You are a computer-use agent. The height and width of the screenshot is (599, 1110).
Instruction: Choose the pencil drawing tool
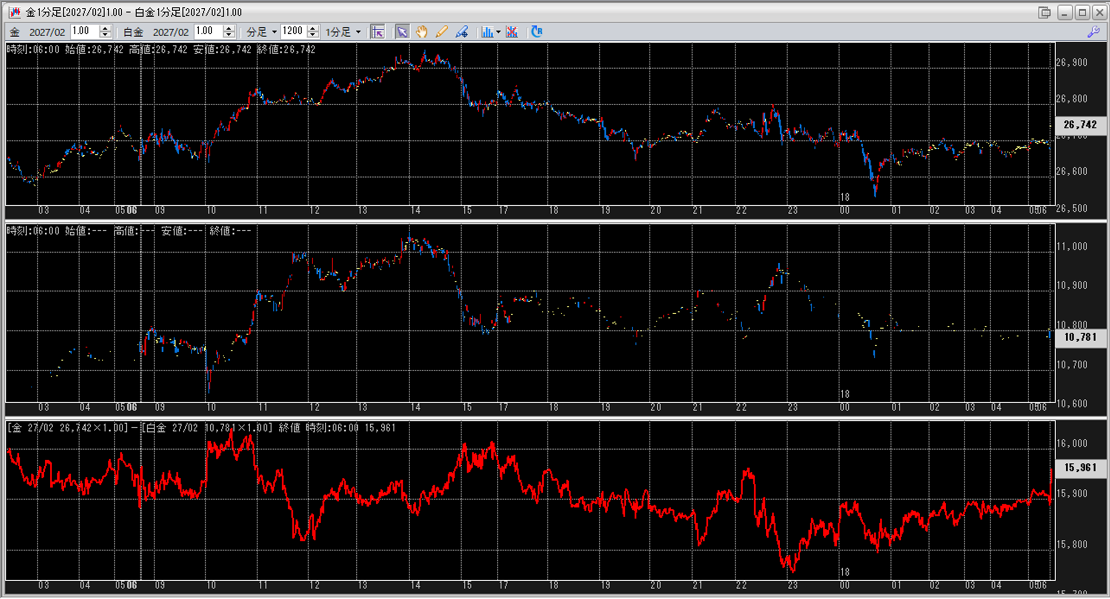(442, 32)
